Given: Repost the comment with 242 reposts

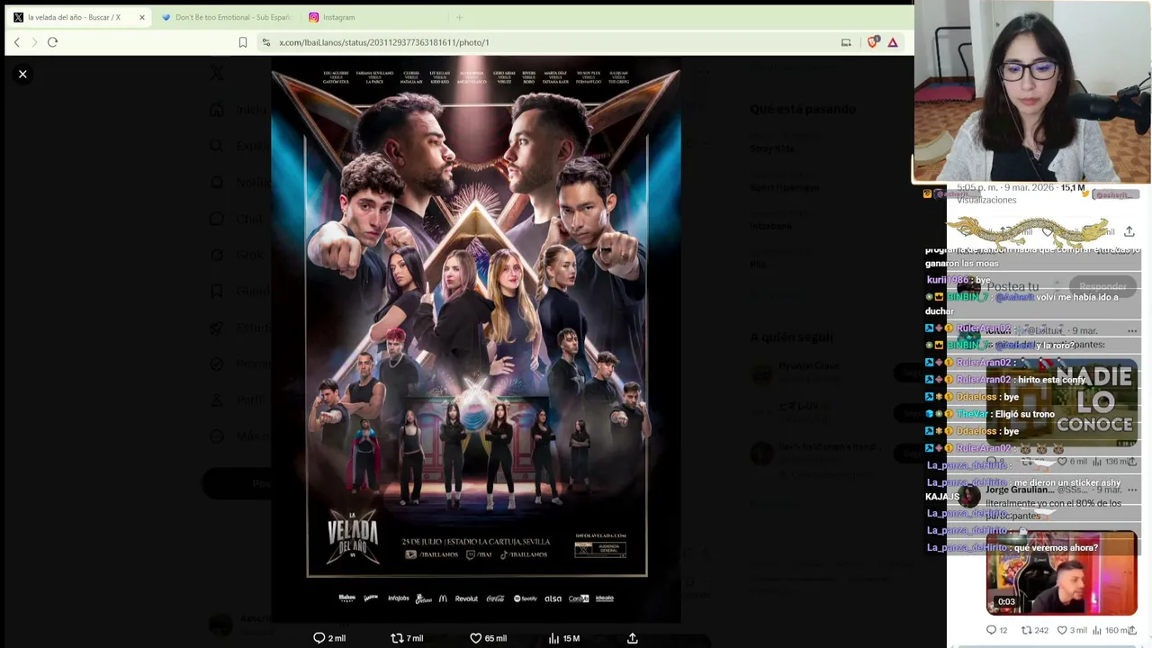Looking at the screenshot, I should (x=1034, y=630).
